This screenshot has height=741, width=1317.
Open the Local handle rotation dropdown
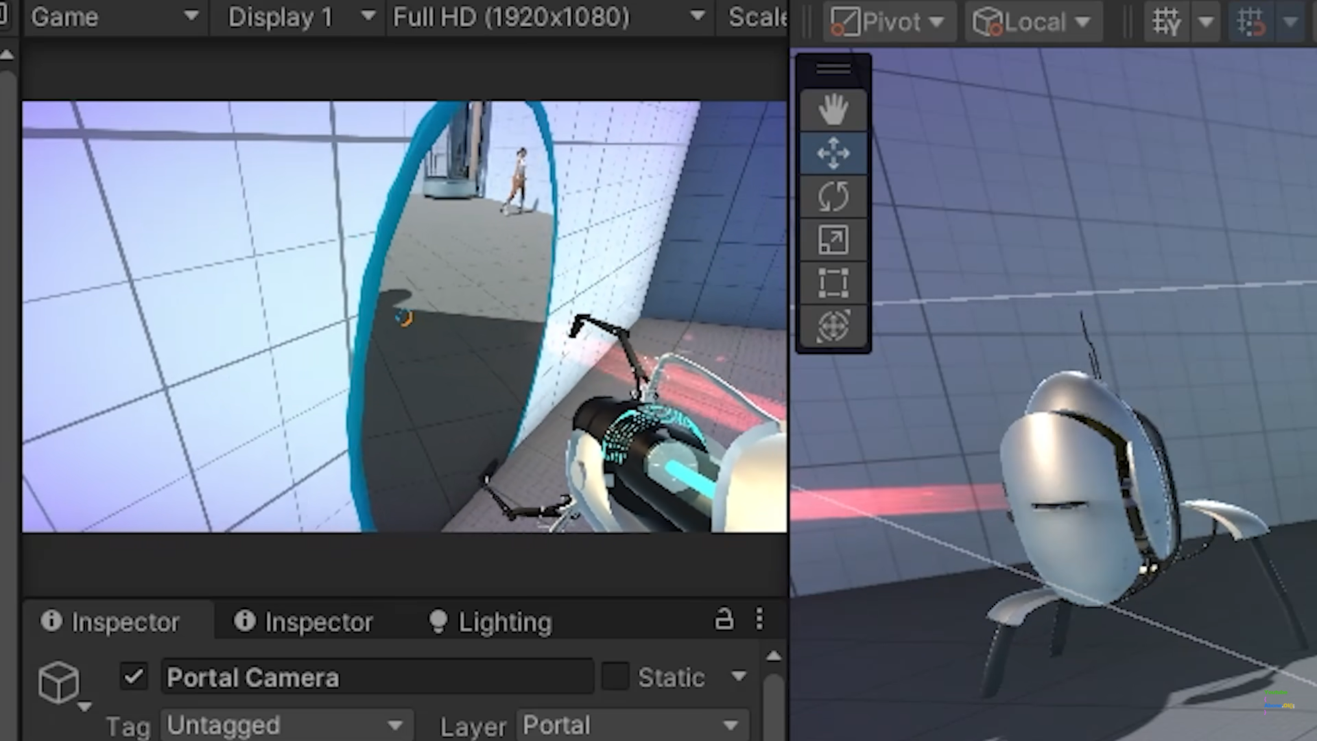pyautogui.click(x=1033, y=22)
